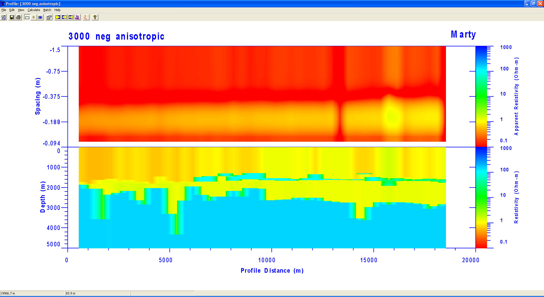Click the 'Depth (m)' axis label
This screenshot has height=297, width=544.
(43, 197)
